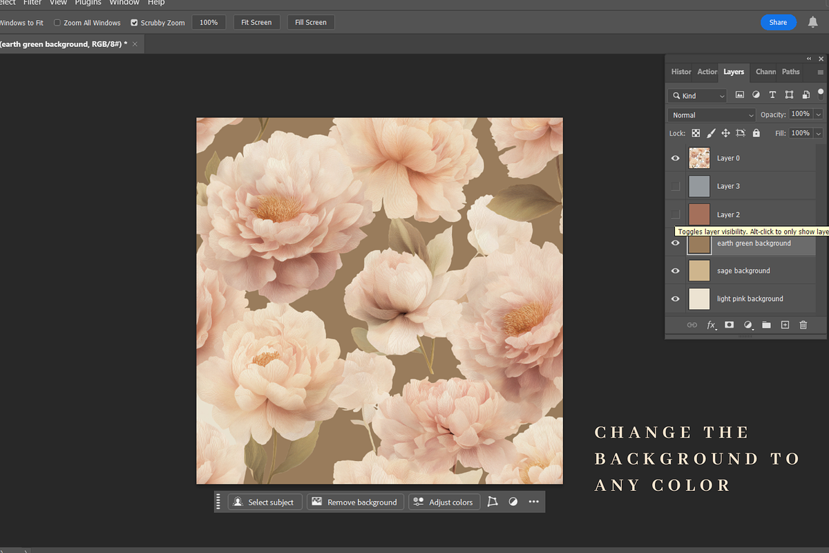829x553 pixels.
Task: Filter for smart objects icon
Action: (x=806, y=95)
